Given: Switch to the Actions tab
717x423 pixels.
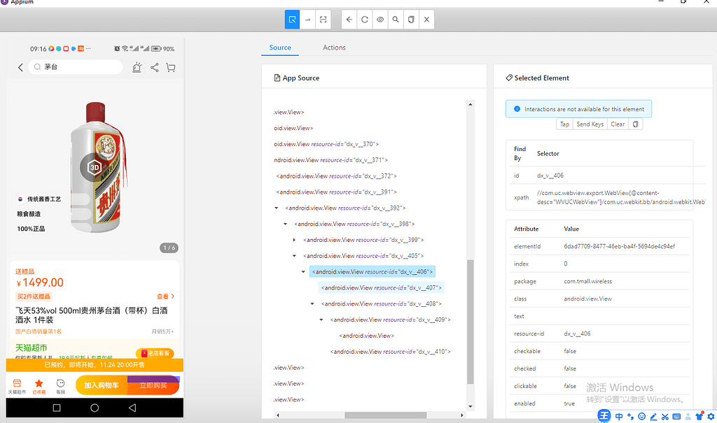Looking at the screenshot, I should click(x=334, y=48).
